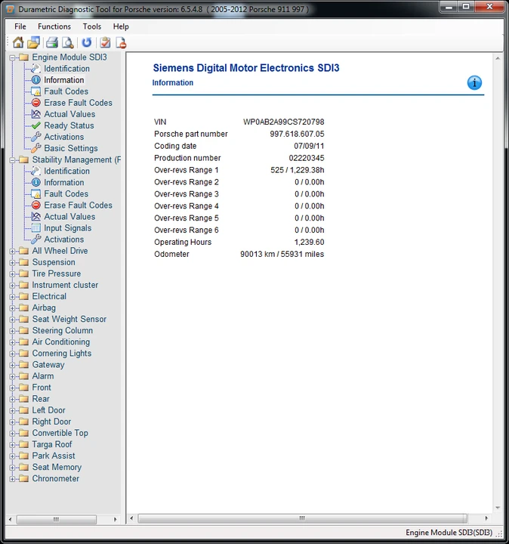Open Engine Module Identification icon
509x544 pixels.
click(x=36, y=68)
